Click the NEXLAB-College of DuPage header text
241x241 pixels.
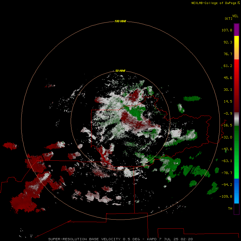(215, 3)
